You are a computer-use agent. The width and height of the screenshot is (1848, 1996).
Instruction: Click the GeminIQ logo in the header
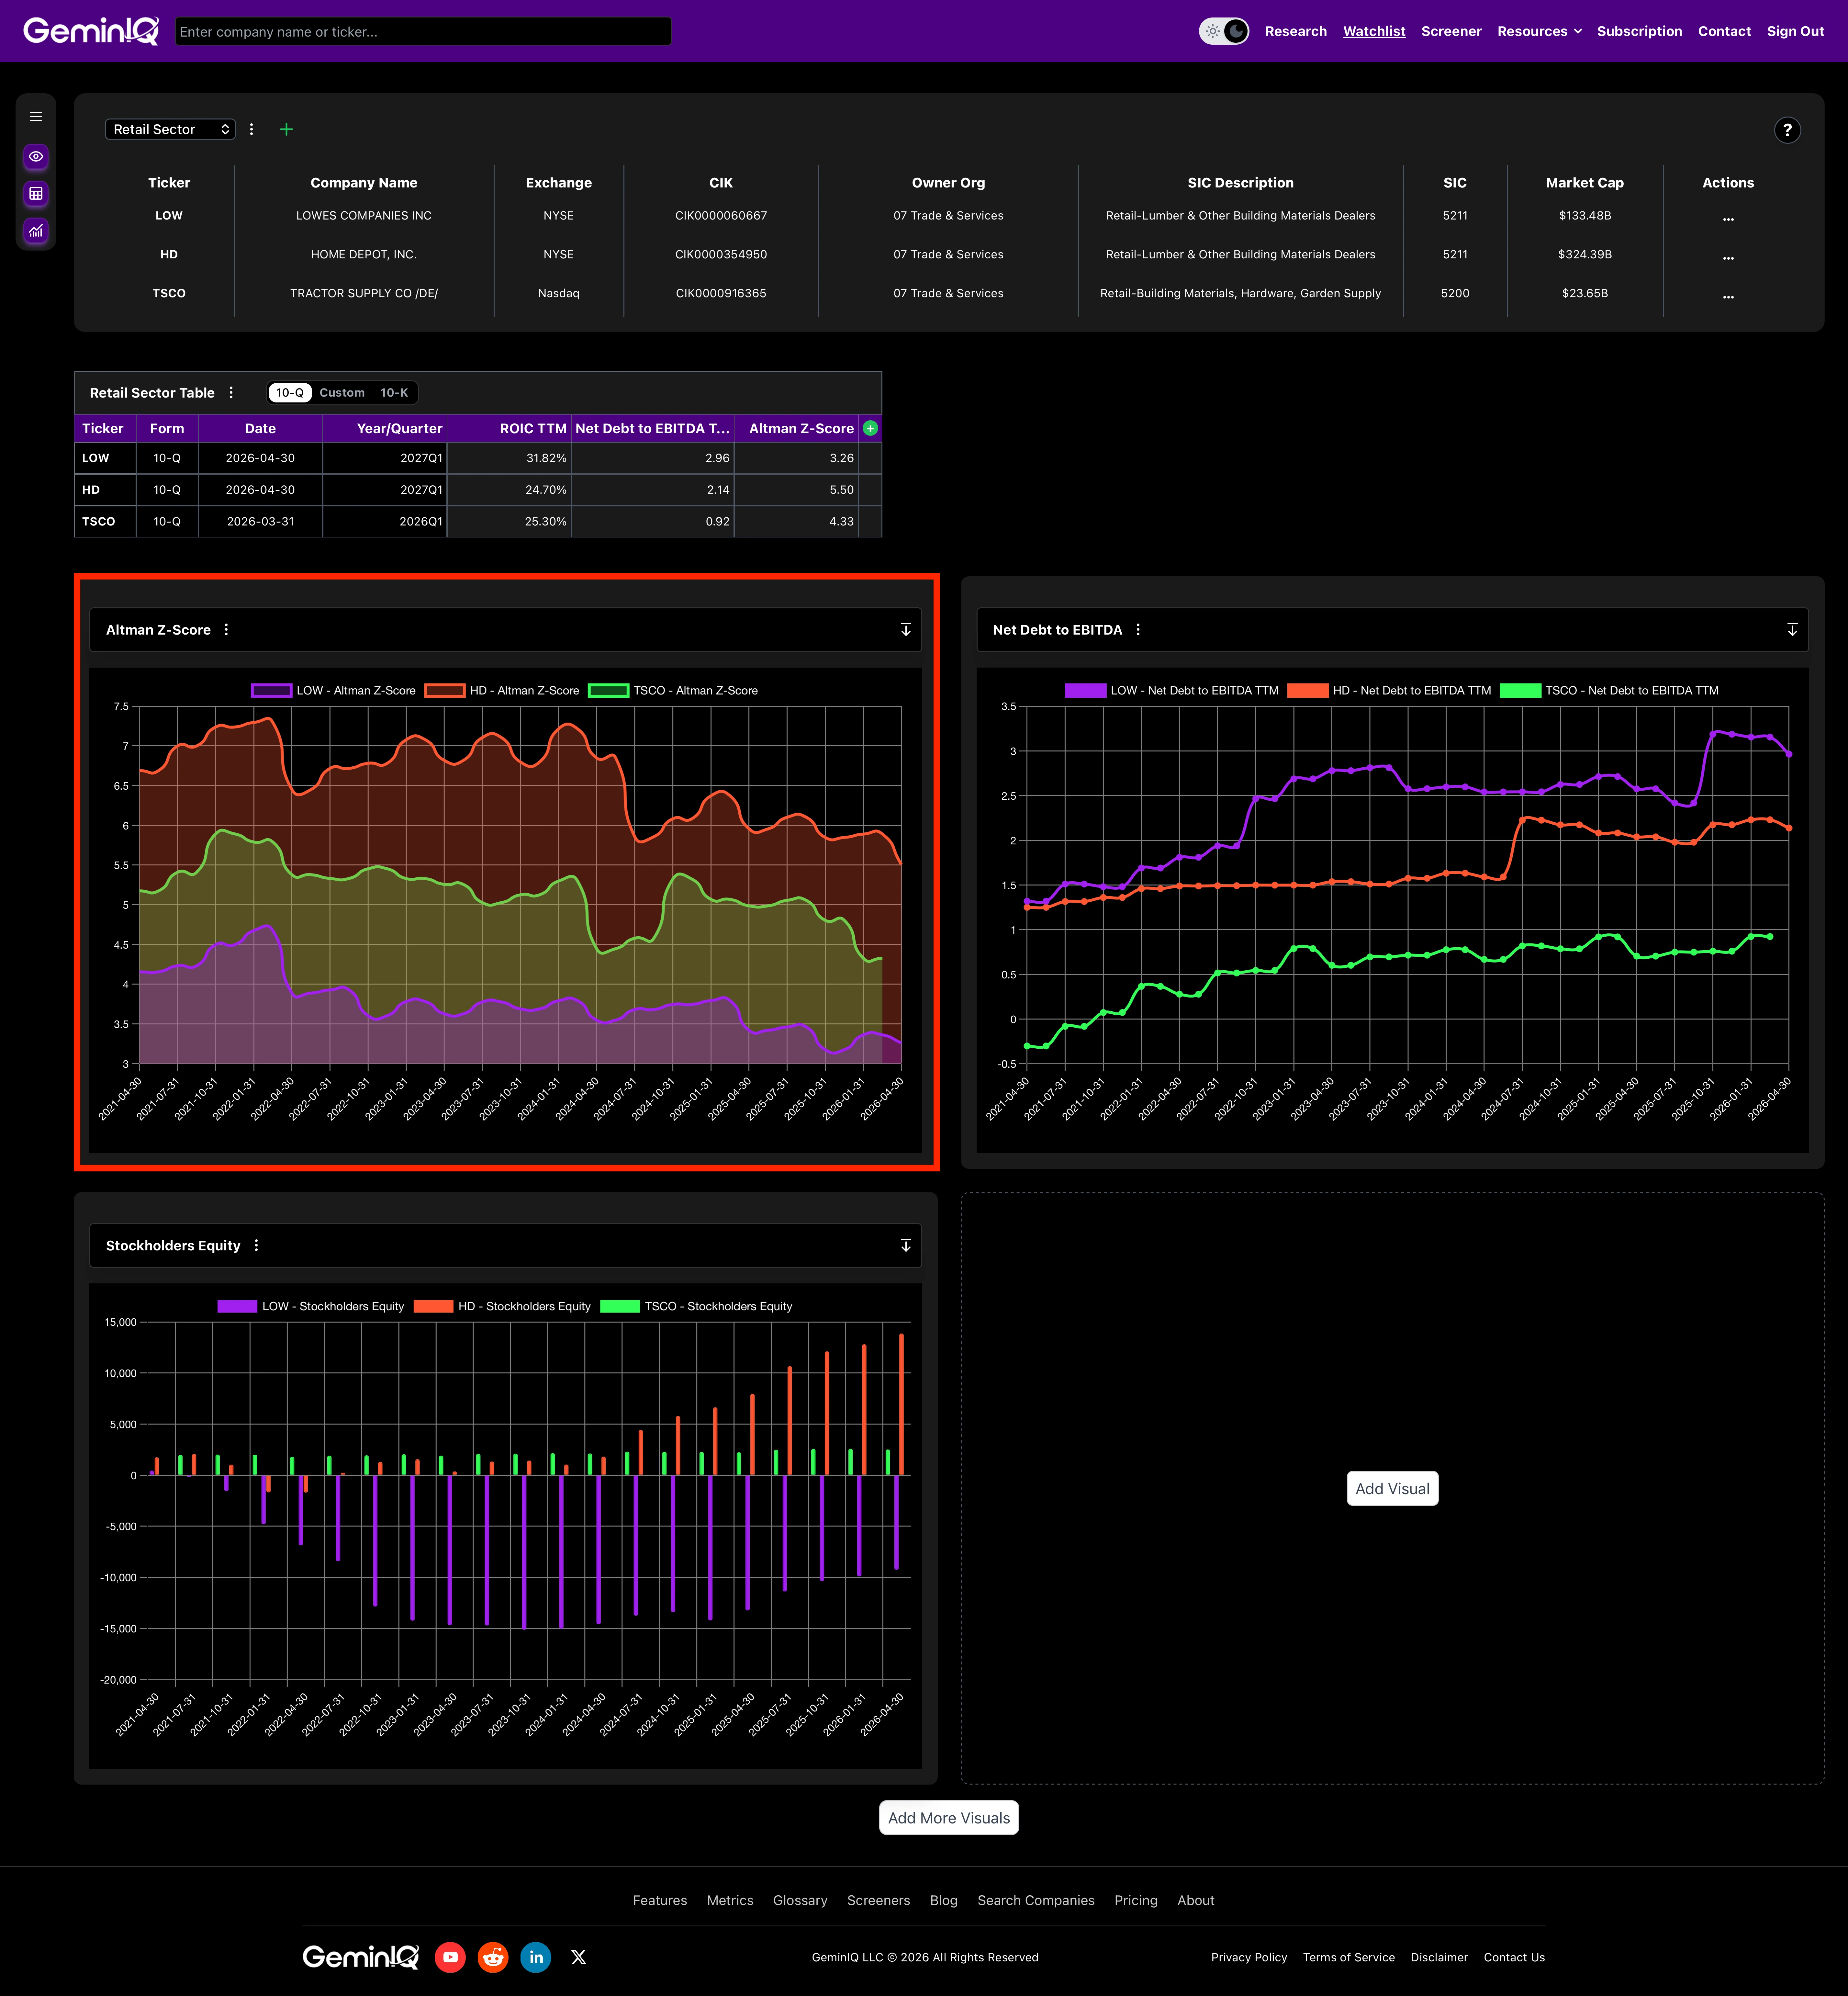pyautogui.click(x=91, y=31)
